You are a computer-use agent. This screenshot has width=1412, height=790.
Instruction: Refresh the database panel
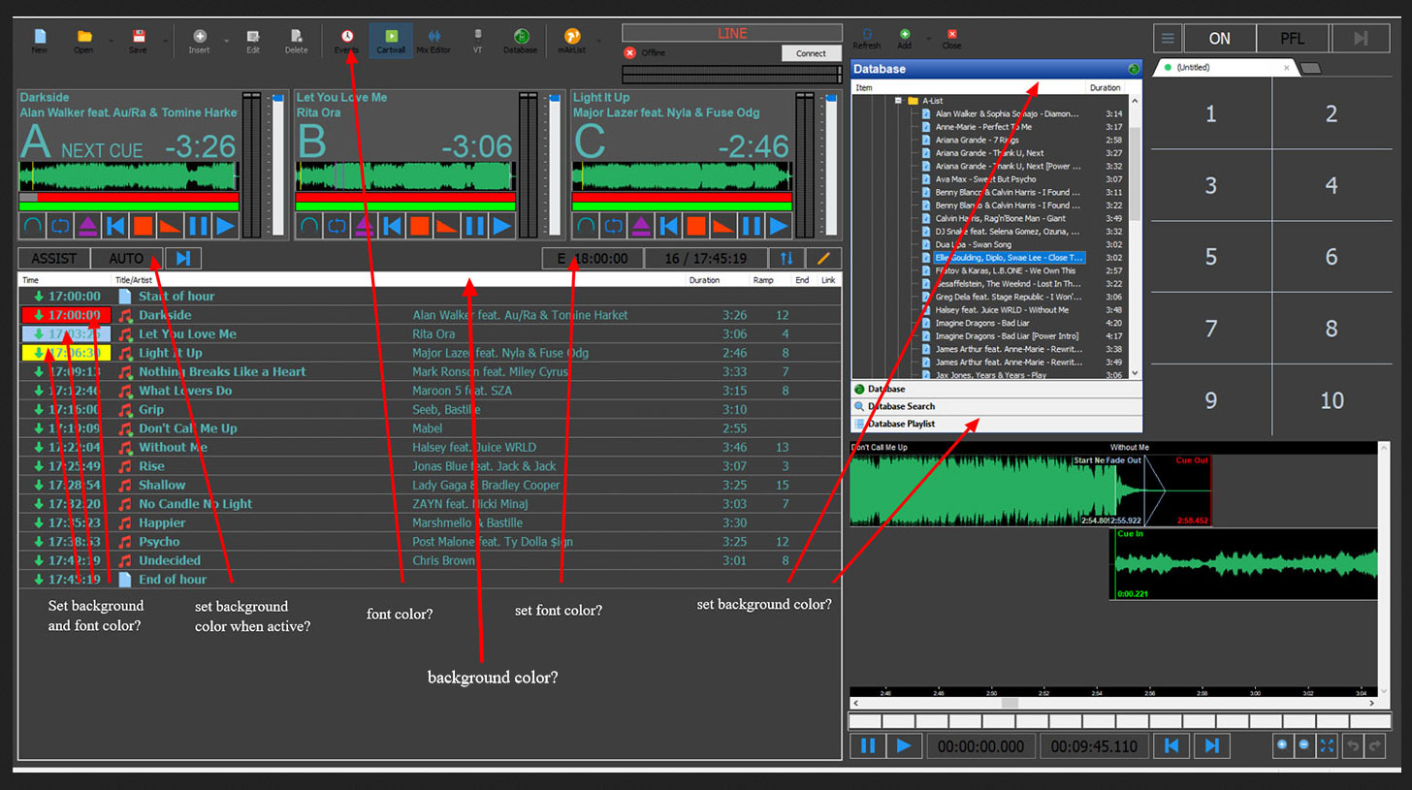867,39
